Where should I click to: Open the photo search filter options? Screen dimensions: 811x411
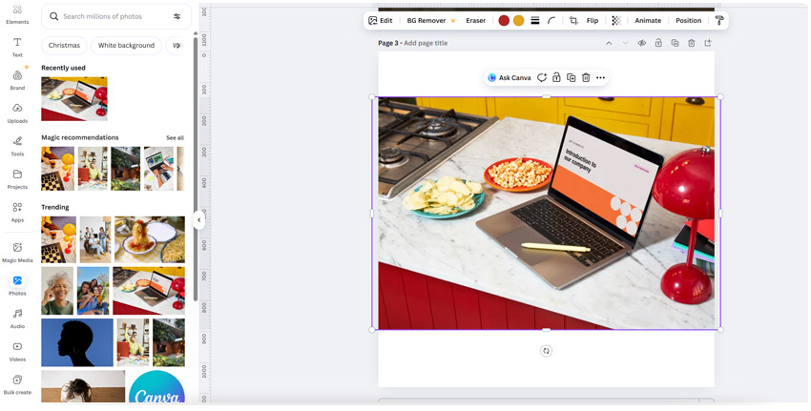pos(177,16)
